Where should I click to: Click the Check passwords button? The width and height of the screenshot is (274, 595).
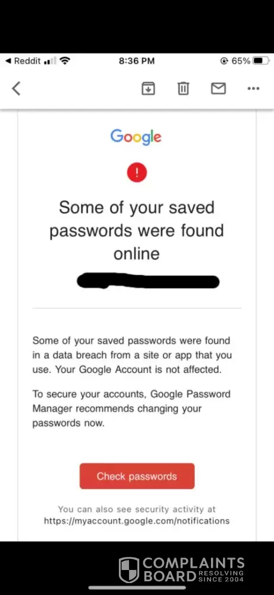[x=137, y=476]
